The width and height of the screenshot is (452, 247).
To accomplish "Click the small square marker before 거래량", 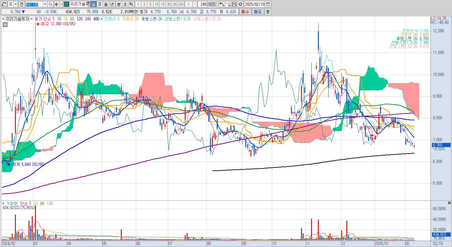I will pos(3,203).
